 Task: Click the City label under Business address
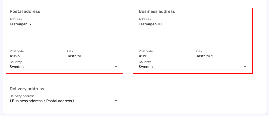(x=199, y=51)
